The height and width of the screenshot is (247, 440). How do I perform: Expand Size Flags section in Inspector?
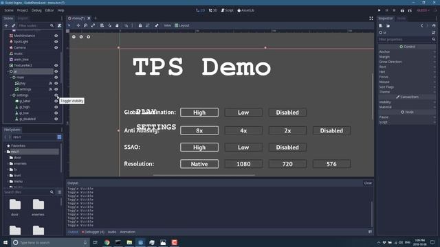pyautogui.click(x=407, y=87)
